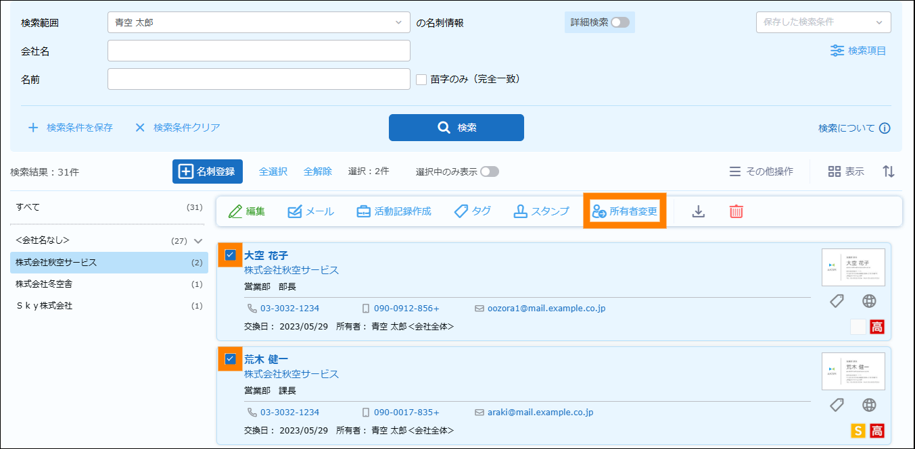Click the 所有者変更 button
Image resolution: width=915 pixels, height=449 pixels.
click(x=625, y=211)
